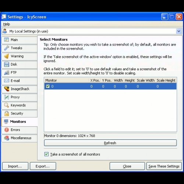Screen dimensions: 184x184
Task: Open FTP settings via its icon
Action: point(7,72)
